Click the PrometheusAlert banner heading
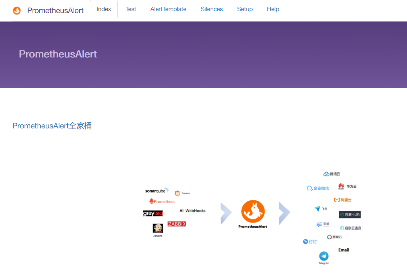Viewport: 407px width, 277px height. (x=58, y=54)
